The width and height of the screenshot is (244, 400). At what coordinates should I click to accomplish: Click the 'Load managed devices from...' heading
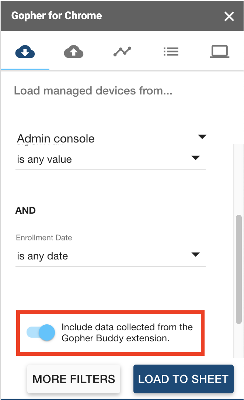click(x=93, y=91)
